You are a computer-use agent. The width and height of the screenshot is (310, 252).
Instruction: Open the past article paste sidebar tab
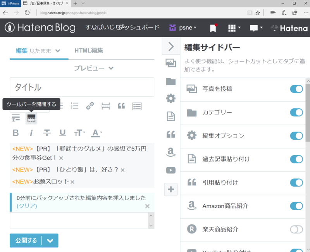point(171,116)
